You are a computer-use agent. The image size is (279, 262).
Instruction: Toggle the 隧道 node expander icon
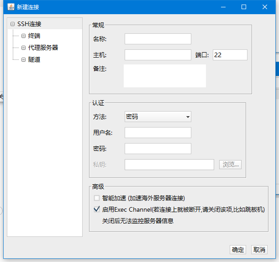click(x=23, y=59)
